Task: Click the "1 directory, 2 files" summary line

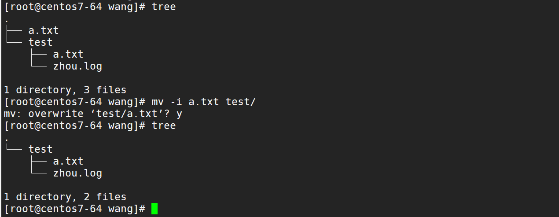Action: click(65, 197)
